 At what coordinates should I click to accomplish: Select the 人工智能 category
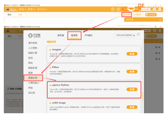pyautogui.click(x=33, y=48)
